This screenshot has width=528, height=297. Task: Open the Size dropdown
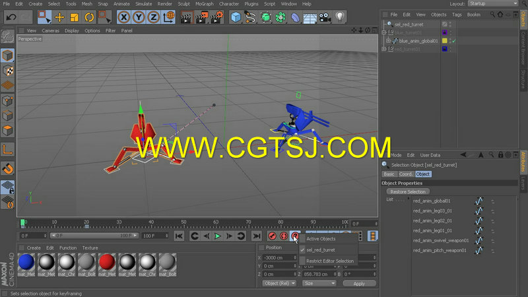(319, 284)
